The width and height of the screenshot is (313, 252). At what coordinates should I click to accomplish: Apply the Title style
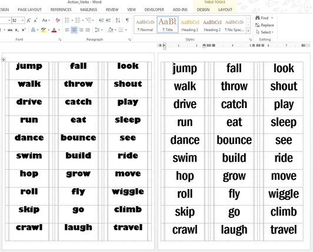click(x=168, y=25)
